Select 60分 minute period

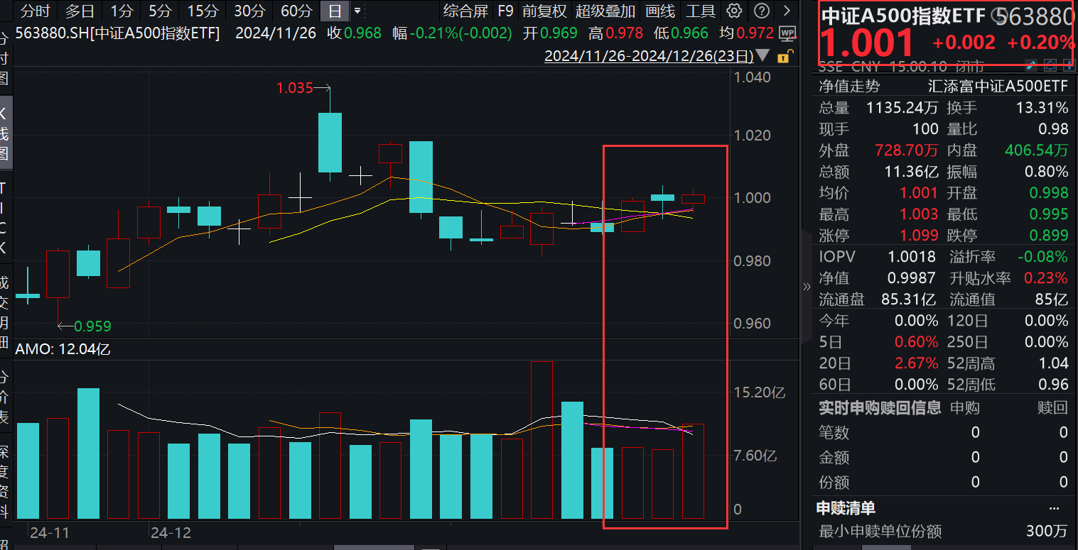point(296,11)
